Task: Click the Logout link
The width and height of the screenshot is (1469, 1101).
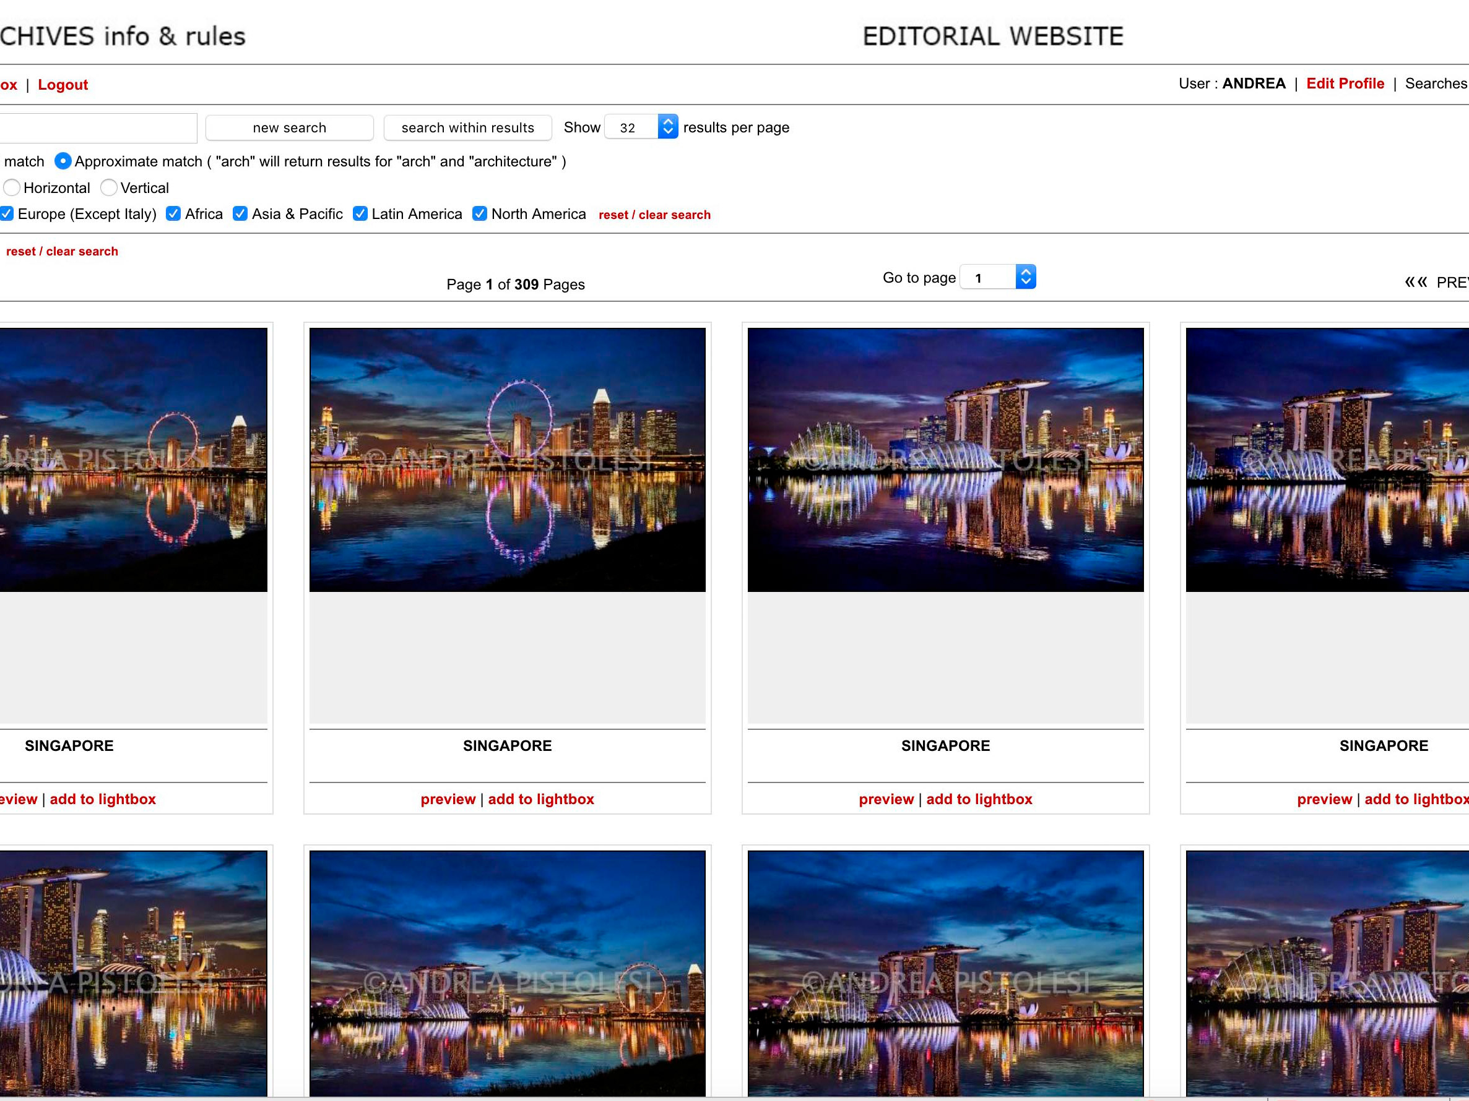Action: pos(63,85)
